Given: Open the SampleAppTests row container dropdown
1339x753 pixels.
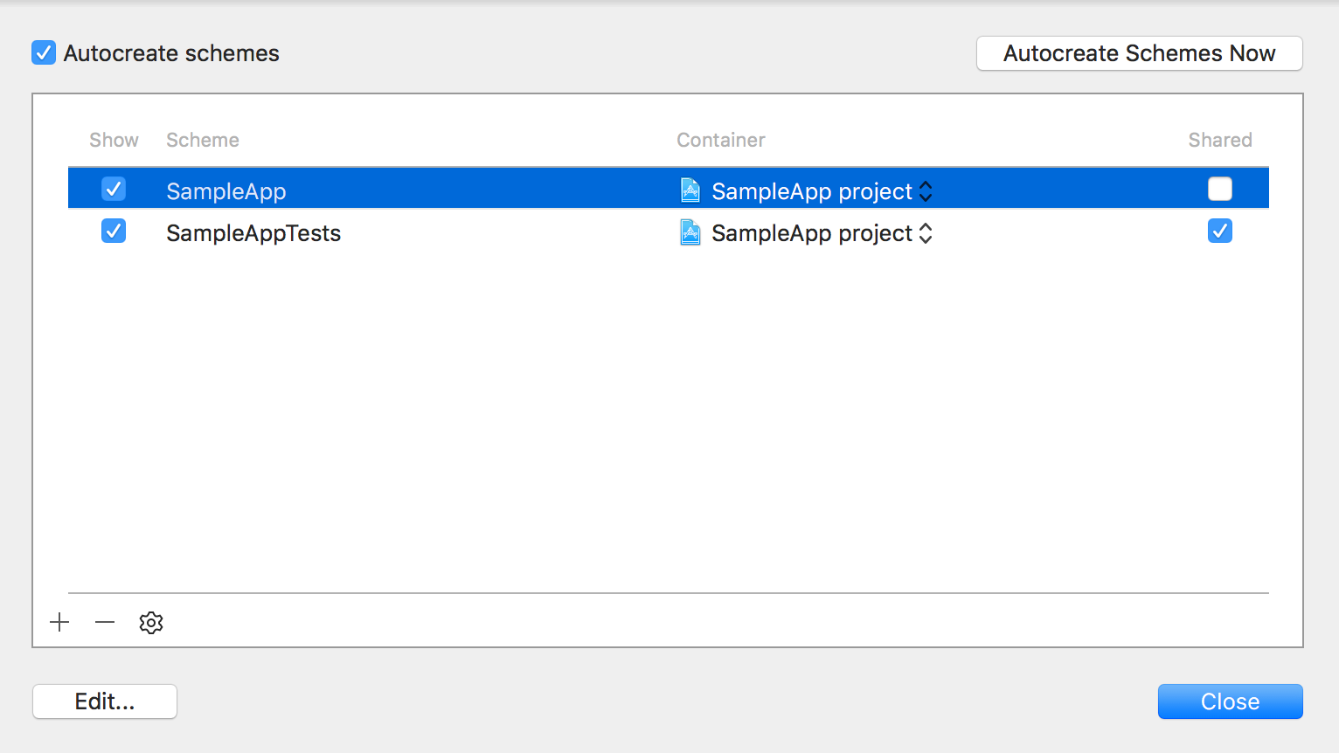Looking at the screenshot, I should tap(926, 233).
